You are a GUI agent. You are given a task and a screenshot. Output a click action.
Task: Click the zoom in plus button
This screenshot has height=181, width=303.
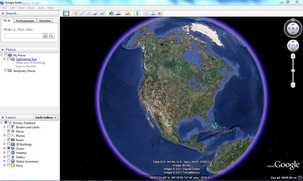coord(293,56)
